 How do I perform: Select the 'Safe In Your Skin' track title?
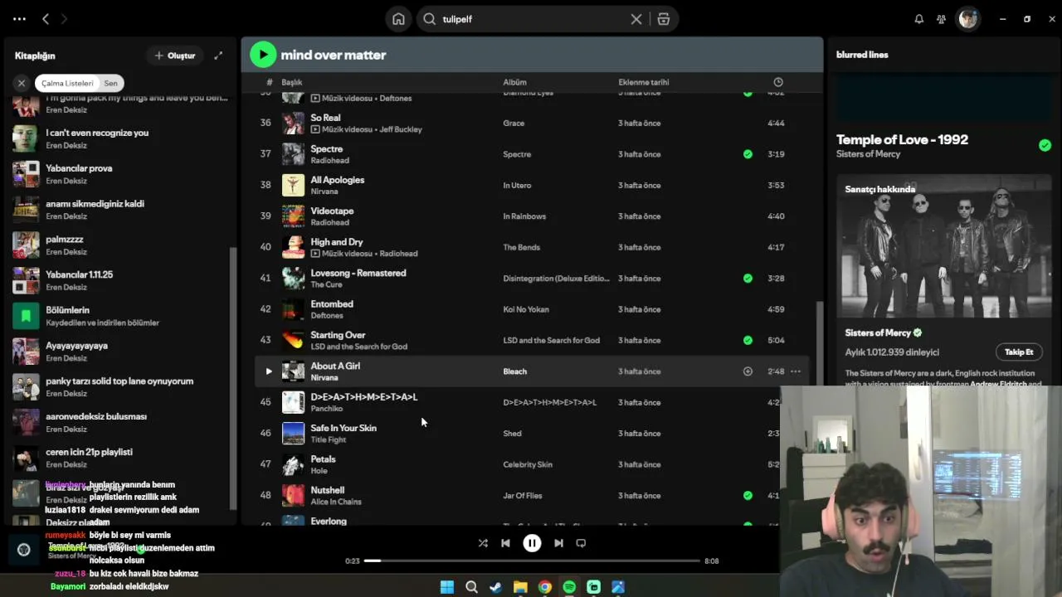click(x=343, y=428)
